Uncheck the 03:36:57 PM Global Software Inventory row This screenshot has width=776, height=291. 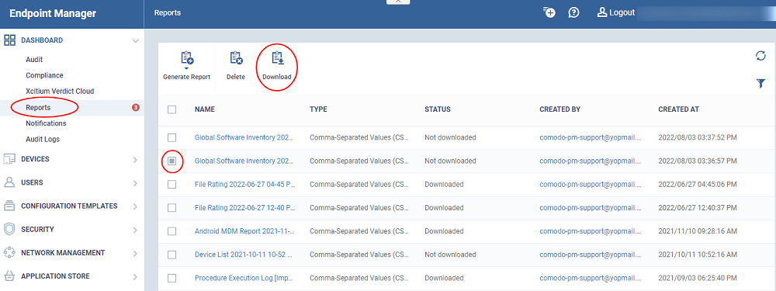click(171, 161)
